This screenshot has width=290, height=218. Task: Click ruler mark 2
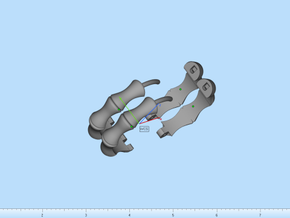click(x=42, y=216)
